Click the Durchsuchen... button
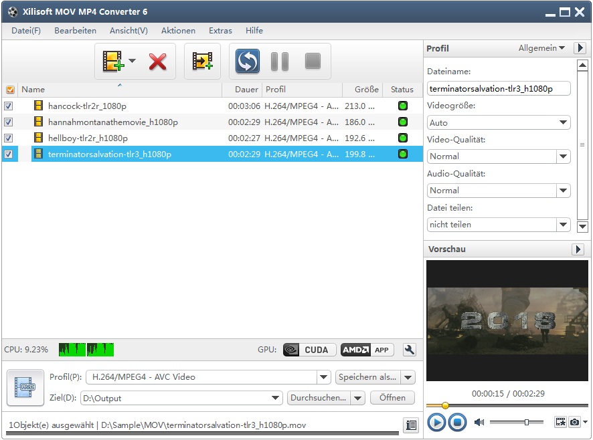The height and width of the screenshot is (440, 593). click(319, 398)
